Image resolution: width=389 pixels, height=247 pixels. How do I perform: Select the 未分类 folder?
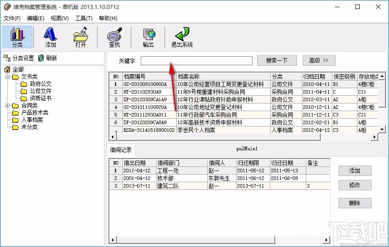click(x=25, y=127)
